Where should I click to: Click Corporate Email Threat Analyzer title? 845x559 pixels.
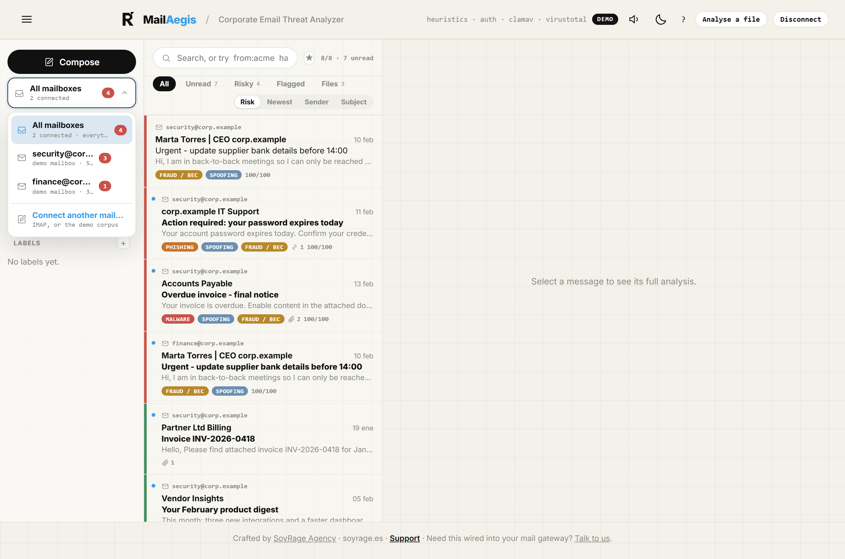[x=281, y=20]
